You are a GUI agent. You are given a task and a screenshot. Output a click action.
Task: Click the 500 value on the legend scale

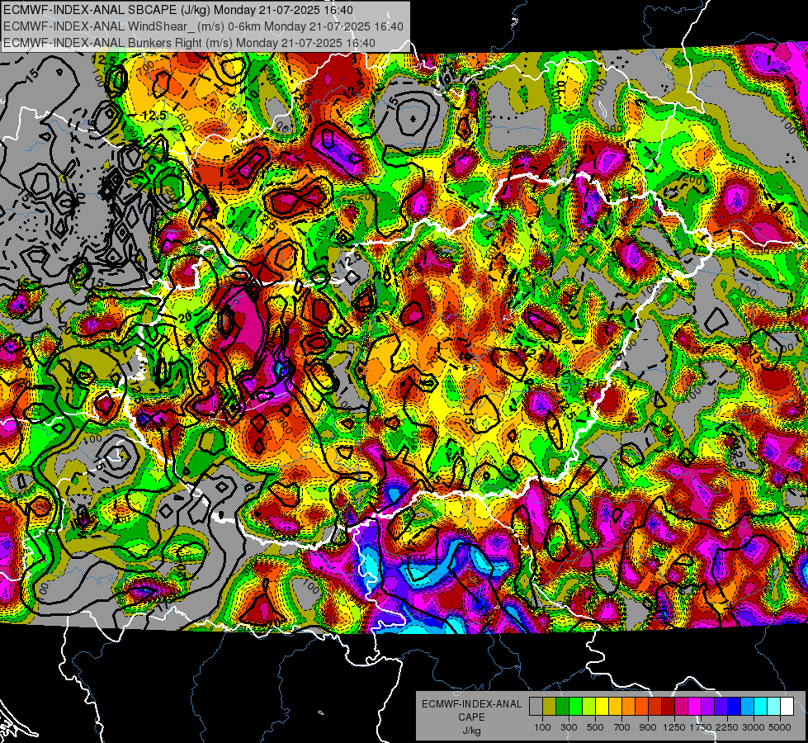click(x=595, y=727)
